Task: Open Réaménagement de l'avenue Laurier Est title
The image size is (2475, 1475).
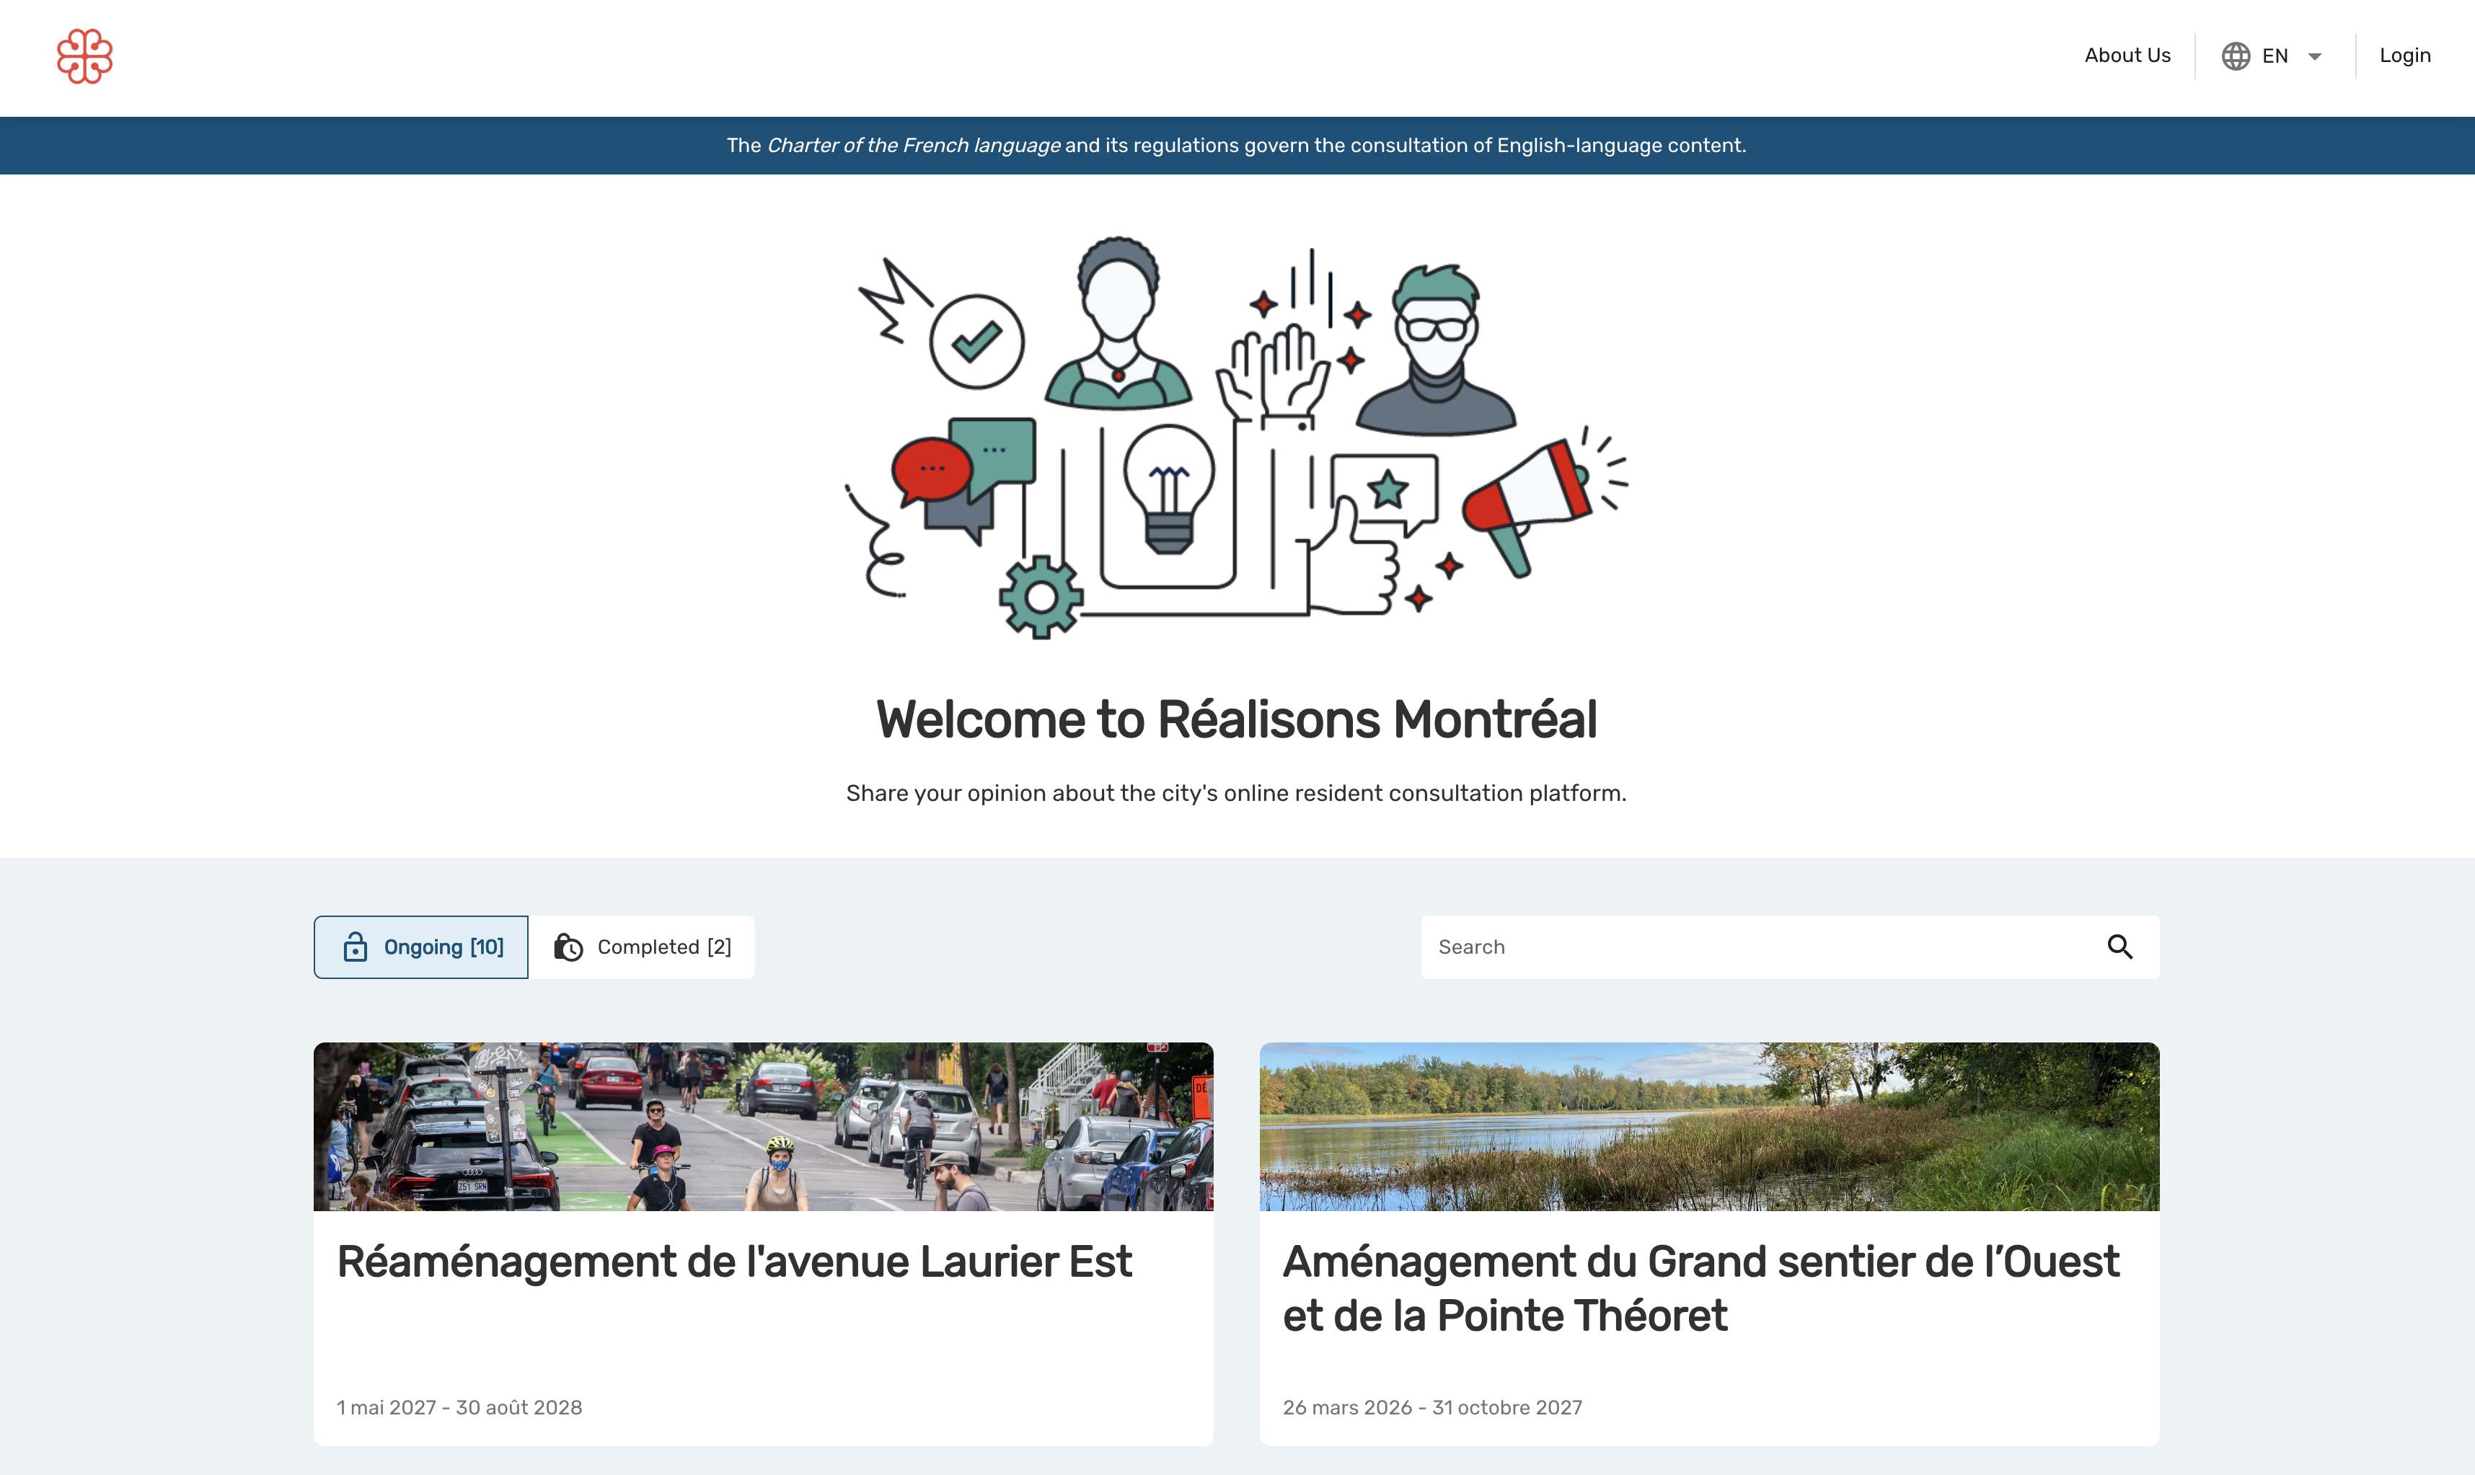Action: click(x=735, y=1262)
